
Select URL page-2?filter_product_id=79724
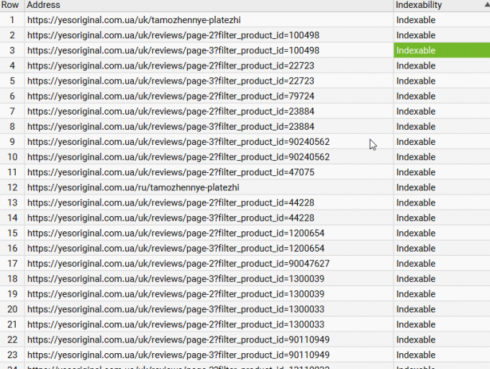tap(171, 96)
